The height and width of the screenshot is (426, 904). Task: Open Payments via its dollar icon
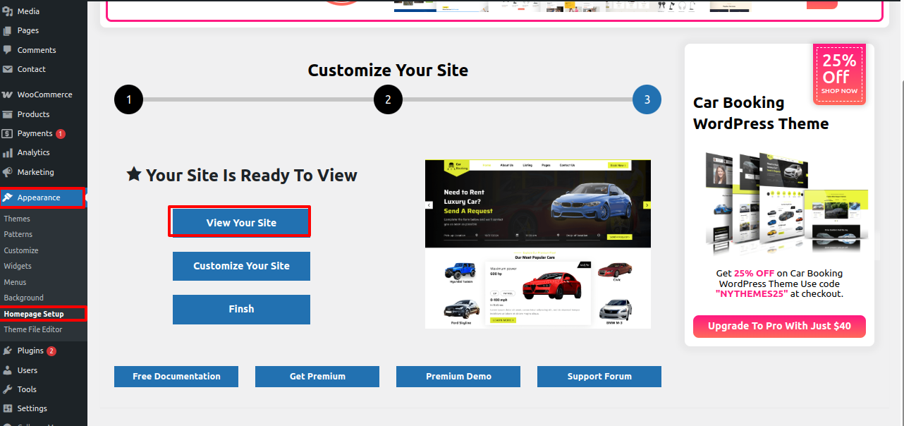(8, 133)
